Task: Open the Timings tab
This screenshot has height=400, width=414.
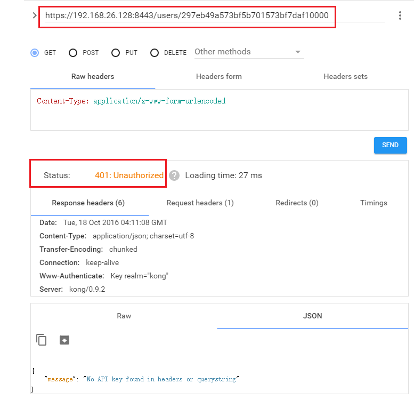Action: click(374, 203)
